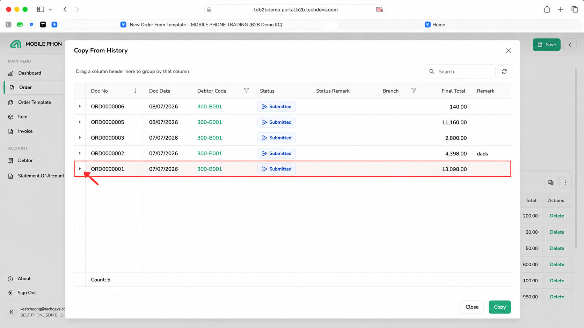Image resolution: width=584 pixels, height=328 pixels.
Task: Open Dashboard from the main menu
Action: [30, 73]
